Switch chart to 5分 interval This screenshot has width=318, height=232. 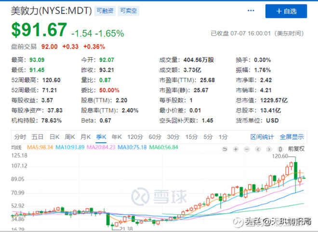click(x=208, y=137)
